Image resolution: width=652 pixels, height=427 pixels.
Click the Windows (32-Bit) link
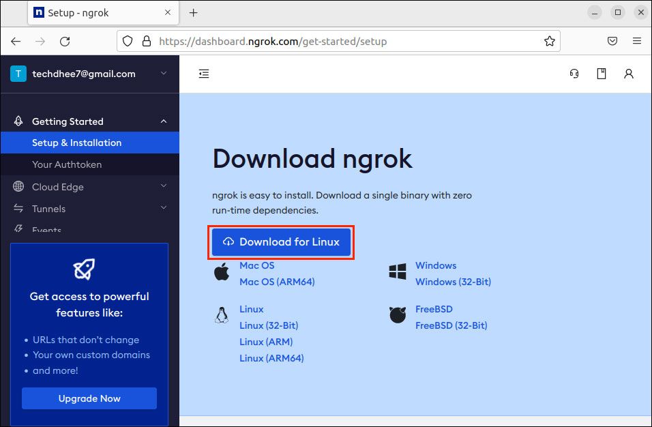pyautogui.click(x=454, y=282)
